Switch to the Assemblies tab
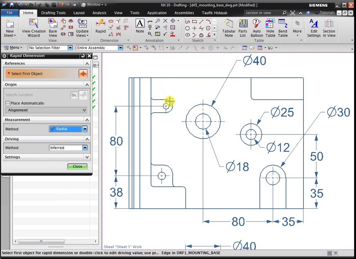The height and width of the screenshot is (259, 356). pos(184,13)
